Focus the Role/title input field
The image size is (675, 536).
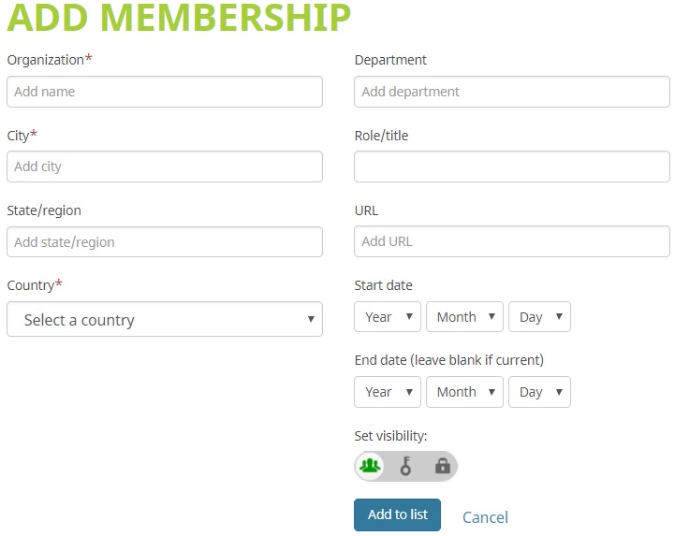pos(512,167)
